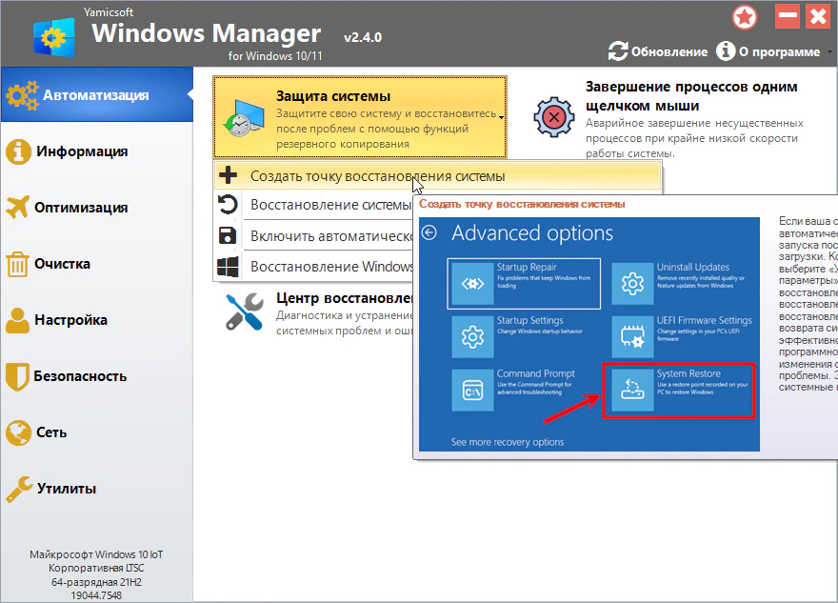Click the Обновление refresh arrows icon
This screenshot has width=838, height=603.
618,51
